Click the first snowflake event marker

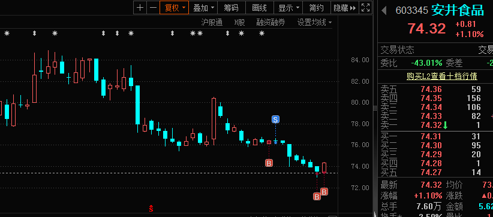7,33
